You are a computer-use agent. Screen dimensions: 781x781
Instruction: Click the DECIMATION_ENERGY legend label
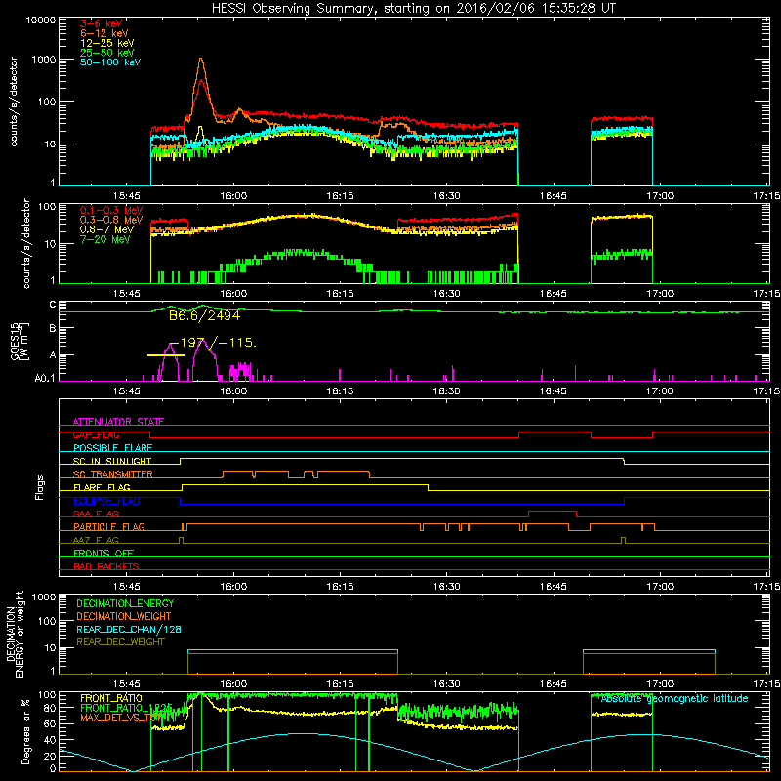pos(125,603)
